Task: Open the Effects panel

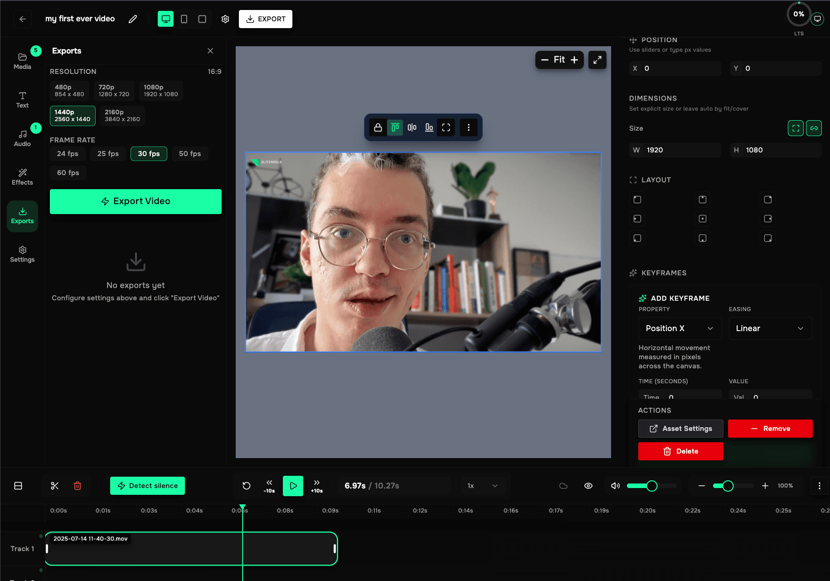Action: [22, 177]
